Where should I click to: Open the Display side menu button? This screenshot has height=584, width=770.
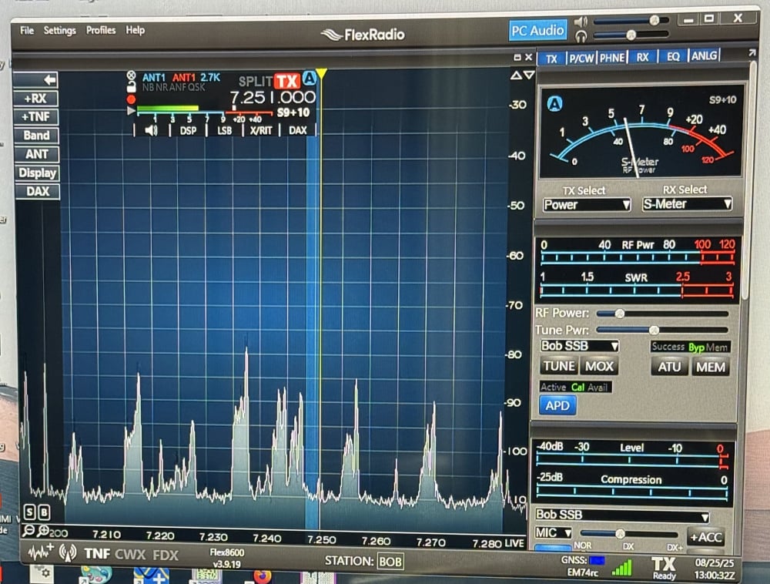click(x=37, y=173)
